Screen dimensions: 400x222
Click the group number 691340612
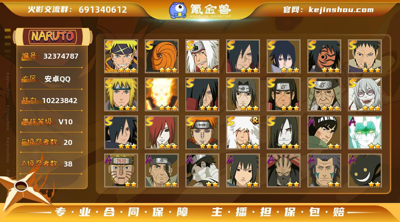click(103, 10)
